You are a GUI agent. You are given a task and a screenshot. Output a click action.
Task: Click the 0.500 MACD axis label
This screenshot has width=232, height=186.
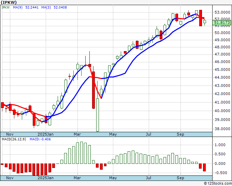[220, 154]
